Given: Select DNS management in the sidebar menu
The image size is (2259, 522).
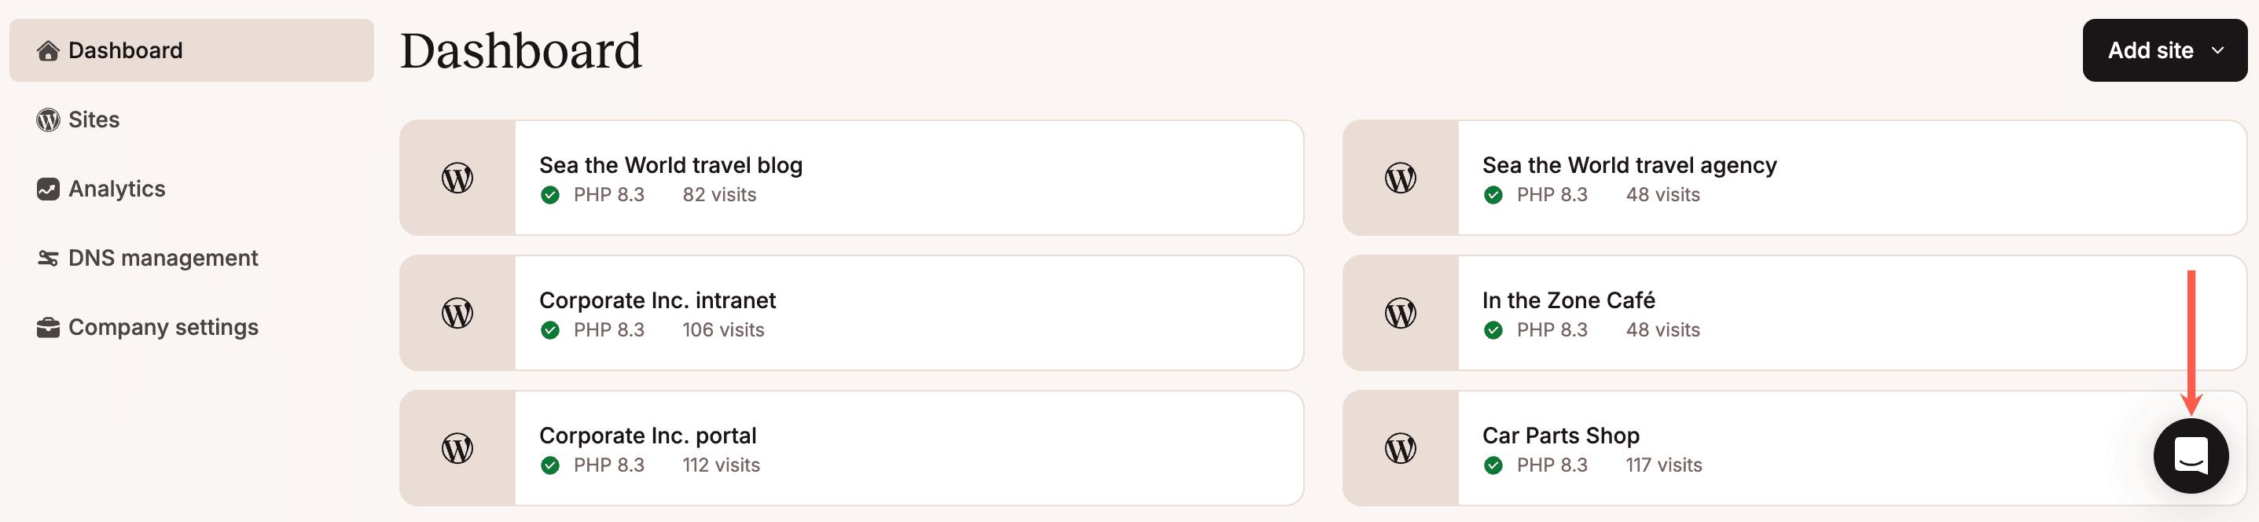Looking at the screenshot, I should 162,257.
